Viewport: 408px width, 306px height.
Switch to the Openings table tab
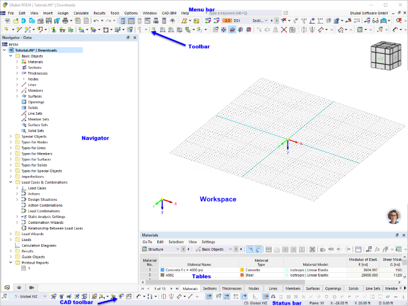click(x=333, y=289)
